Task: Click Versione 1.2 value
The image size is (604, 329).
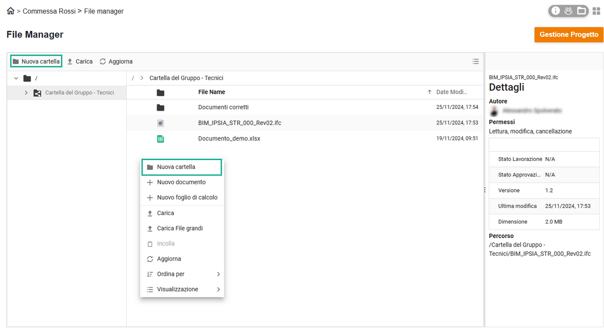Action: (x=549, y=191)
